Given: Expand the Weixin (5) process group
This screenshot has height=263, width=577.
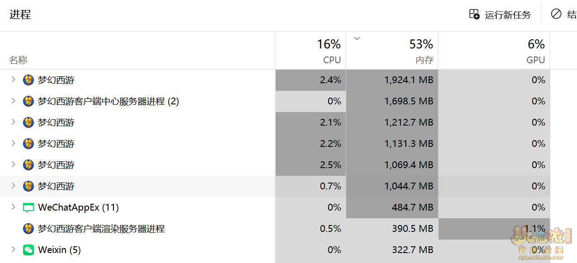Looking at the screenshot, I should pyautogui.click(x=14, y=249).
